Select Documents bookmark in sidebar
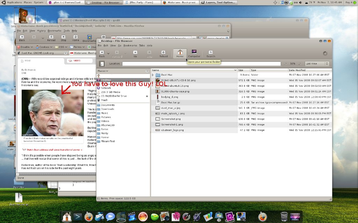The height and width of the screenshot is (223, 358). [x=123, y=105]
